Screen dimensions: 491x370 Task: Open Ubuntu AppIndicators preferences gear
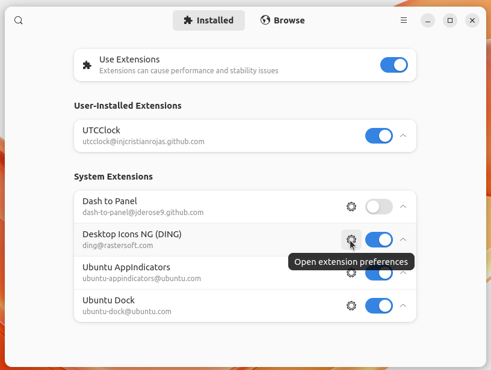351,273
